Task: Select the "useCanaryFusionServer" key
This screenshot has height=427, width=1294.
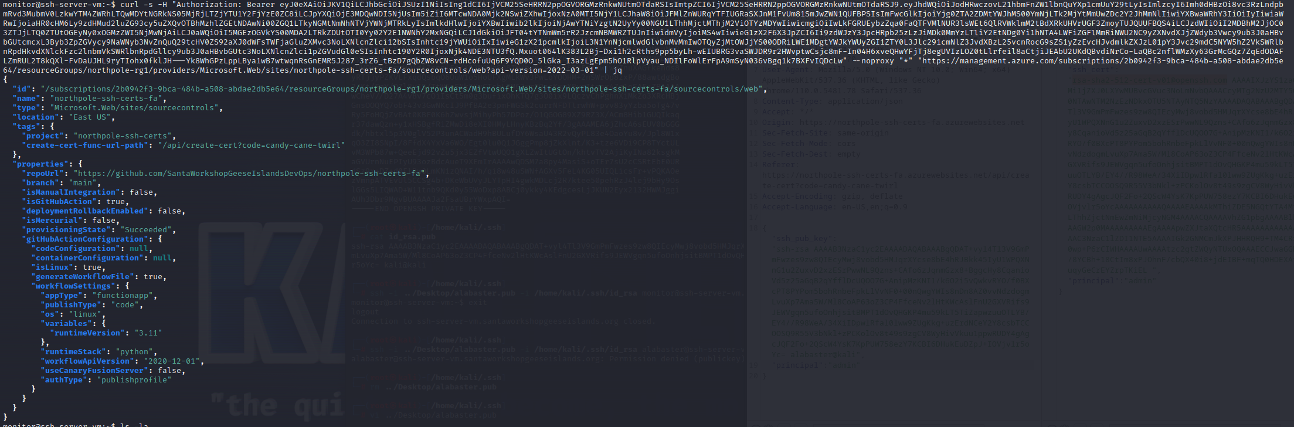Action: point(94,371)
